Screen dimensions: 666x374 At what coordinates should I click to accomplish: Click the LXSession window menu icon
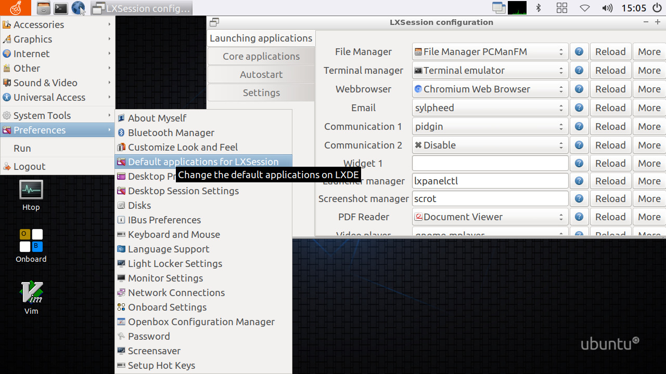(x=214, y=22)
